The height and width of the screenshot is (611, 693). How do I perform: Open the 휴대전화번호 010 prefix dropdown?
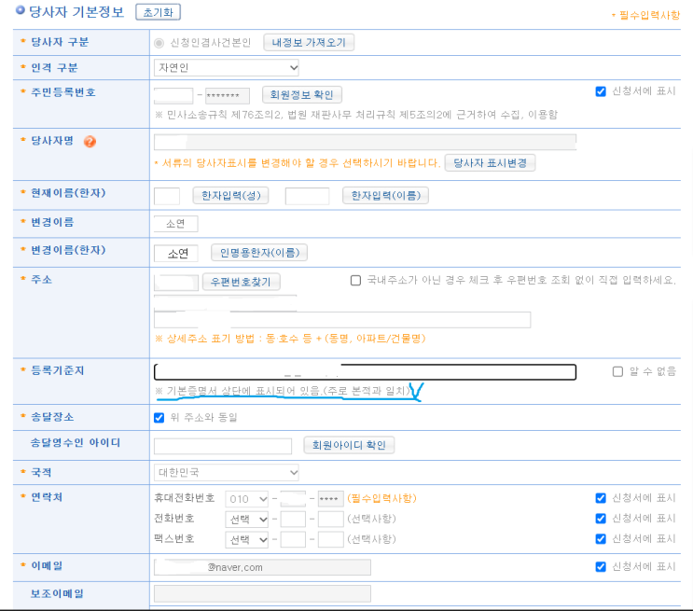tap(247, 499)
